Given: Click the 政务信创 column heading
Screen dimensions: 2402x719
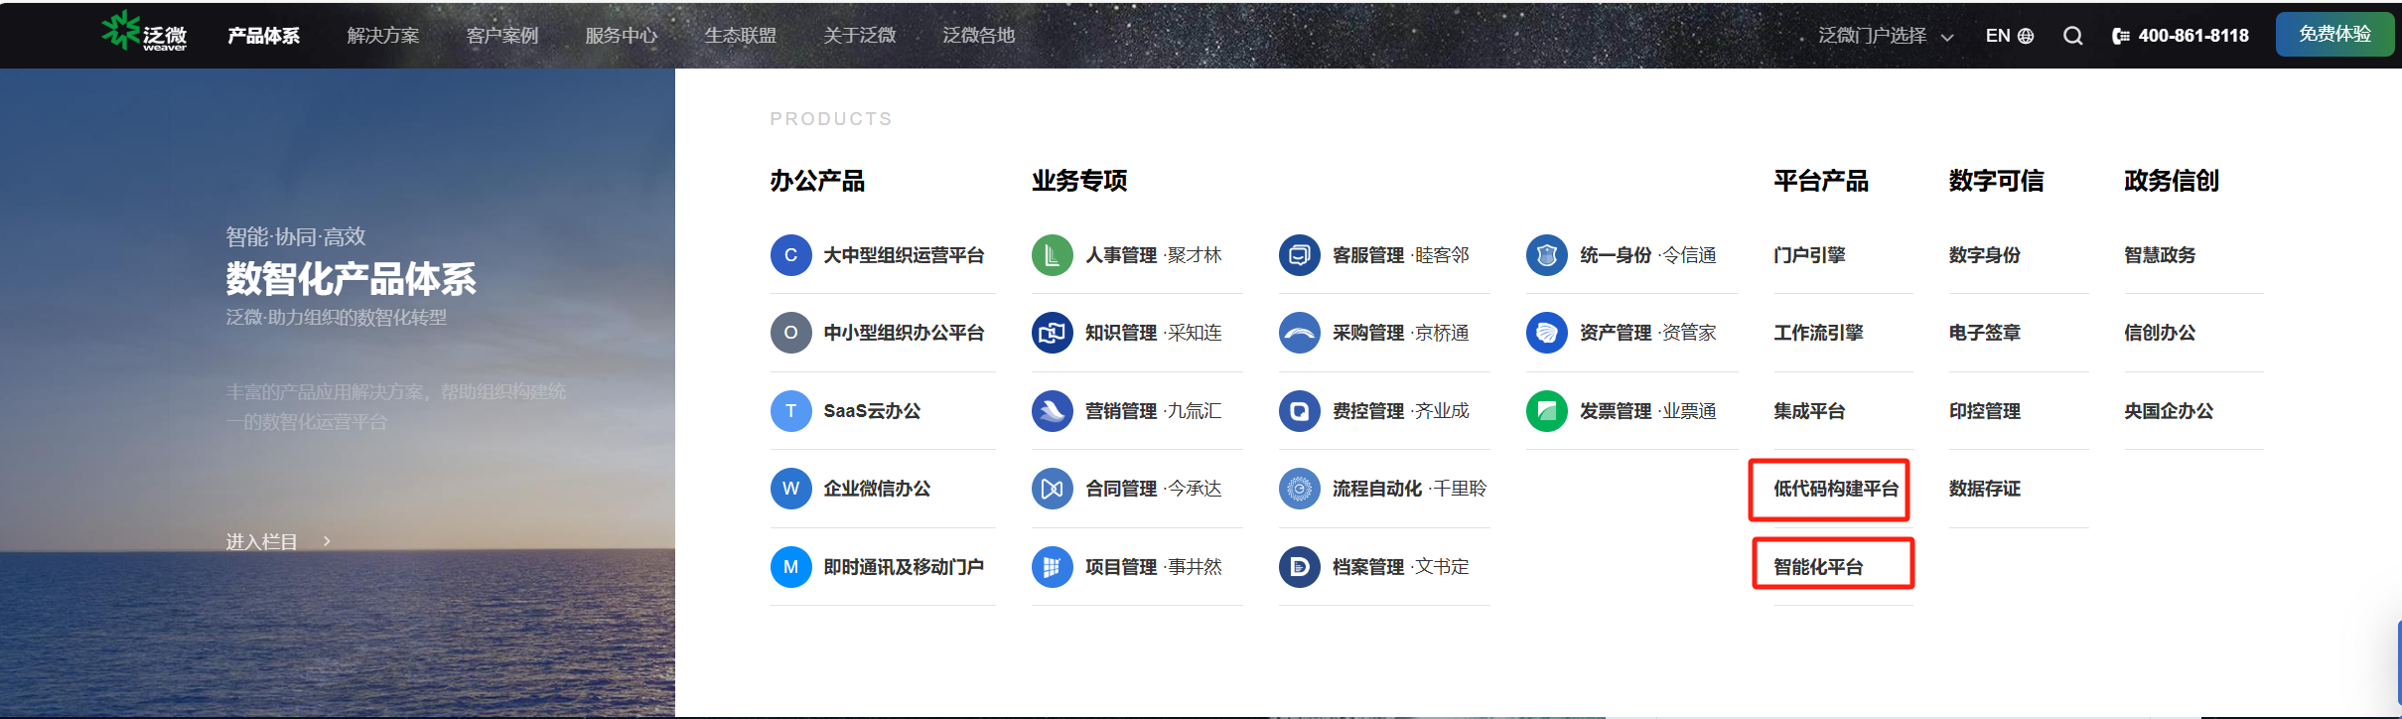Looking at the screenshot, I should point(2172,181).
